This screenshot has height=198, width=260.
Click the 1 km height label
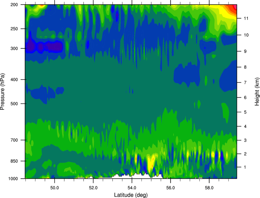[x=245, y=167]
